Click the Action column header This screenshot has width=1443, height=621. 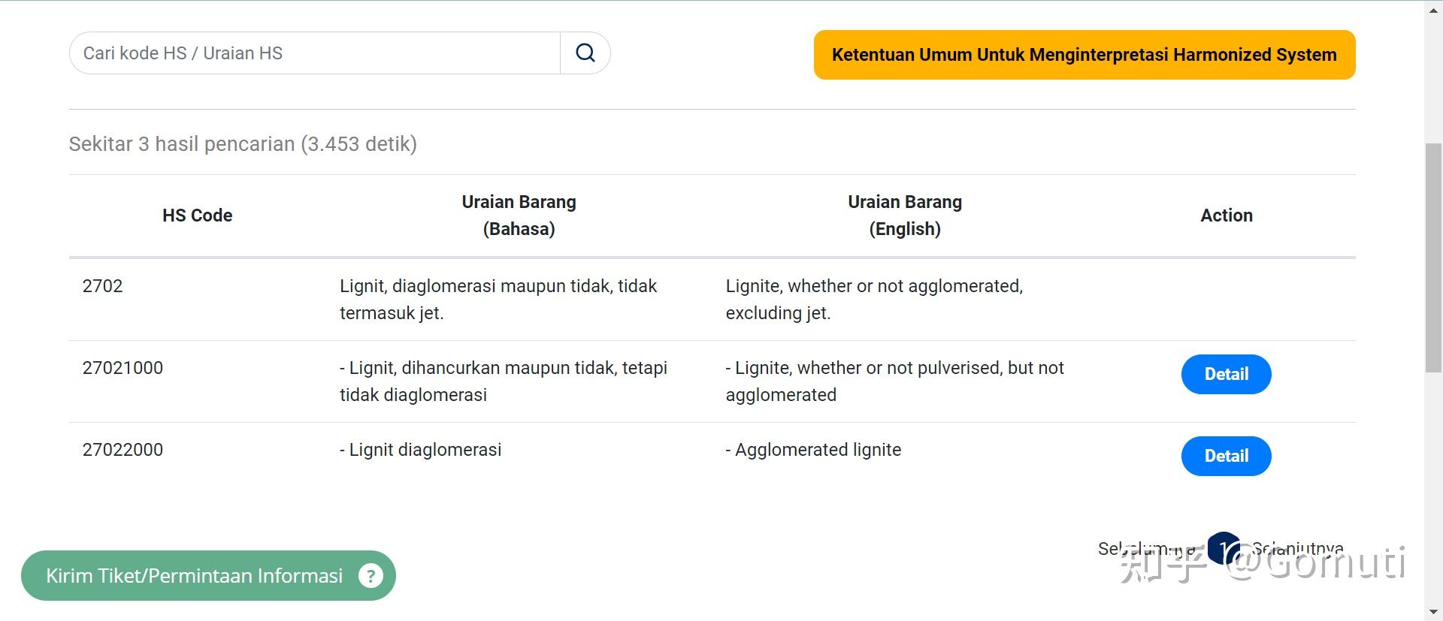pos(1226,216)
